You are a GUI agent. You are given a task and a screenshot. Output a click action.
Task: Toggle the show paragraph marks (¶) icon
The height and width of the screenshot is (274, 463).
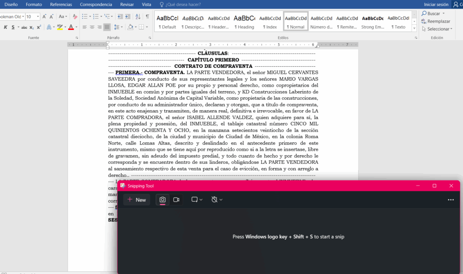click(147, 17)
